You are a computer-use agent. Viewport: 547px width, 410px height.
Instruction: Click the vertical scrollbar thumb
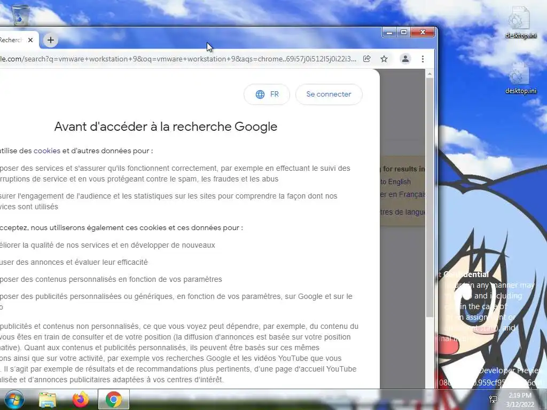pyautogui.click(x=429, y=198)
